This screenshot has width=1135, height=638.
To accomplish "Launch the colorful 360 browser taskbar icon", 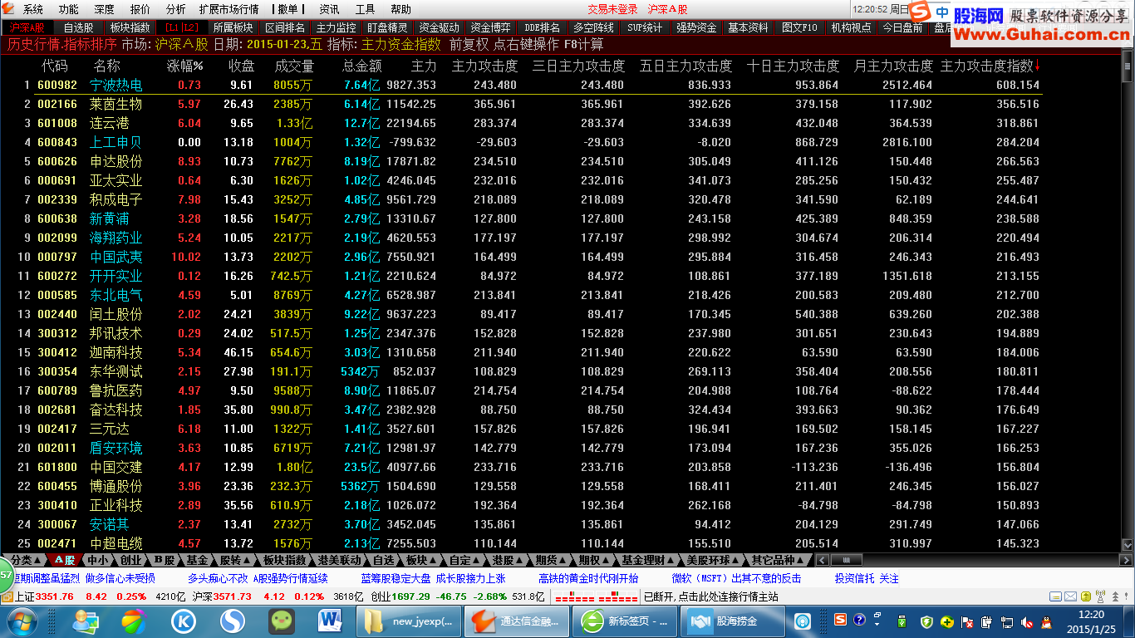I will click(x=134, y=621).
